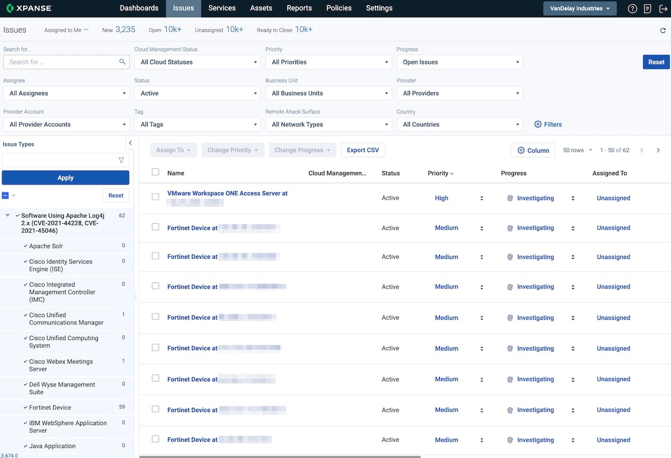This screenshot has height=458, width=671.
Task: Click the main Search for input field
Action: click(x=62, y=62)
